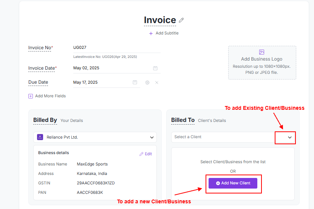Click the Add New Client button
The width and height of the screenshot is (314, 209).
(233, 183)
